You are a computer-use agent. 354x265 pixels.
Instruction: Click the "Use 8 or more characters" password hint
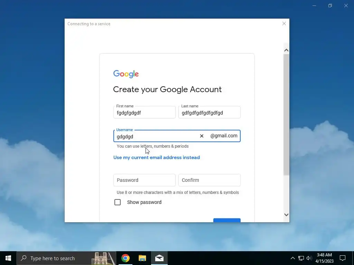click(178, 193)
